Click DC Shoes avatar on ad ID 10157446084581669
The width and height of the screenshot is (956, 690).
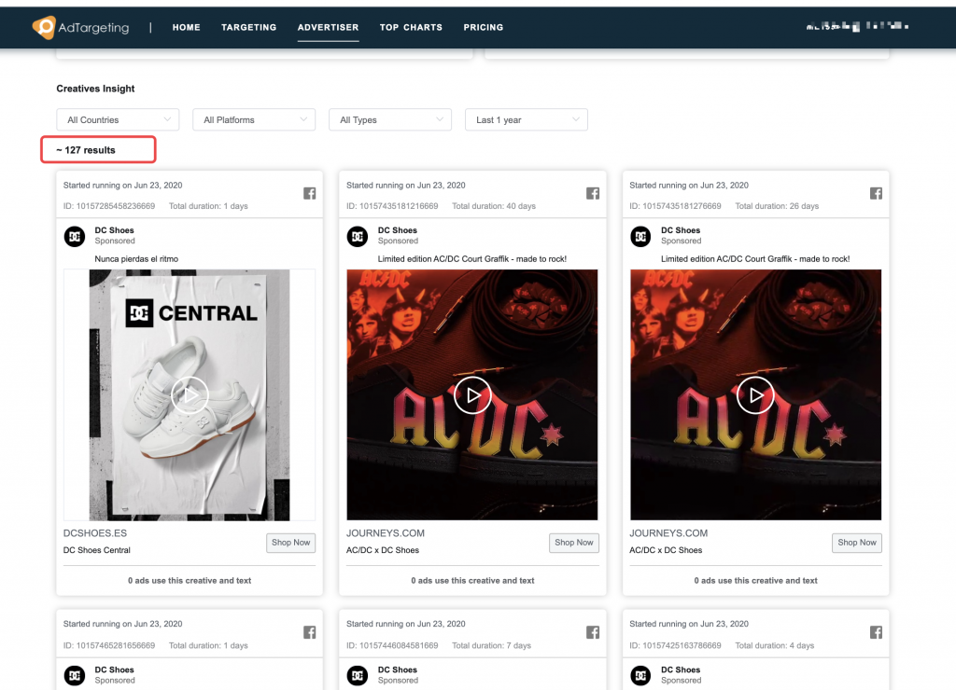coord(358,675)
